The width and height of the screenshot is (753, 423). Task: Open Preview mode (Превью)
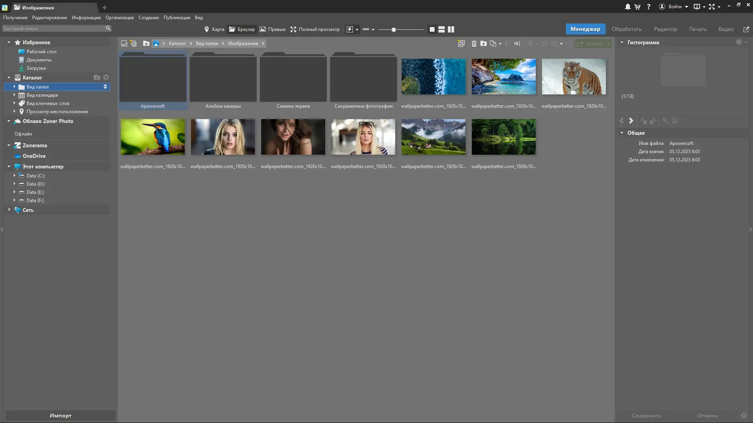[273, 29]
